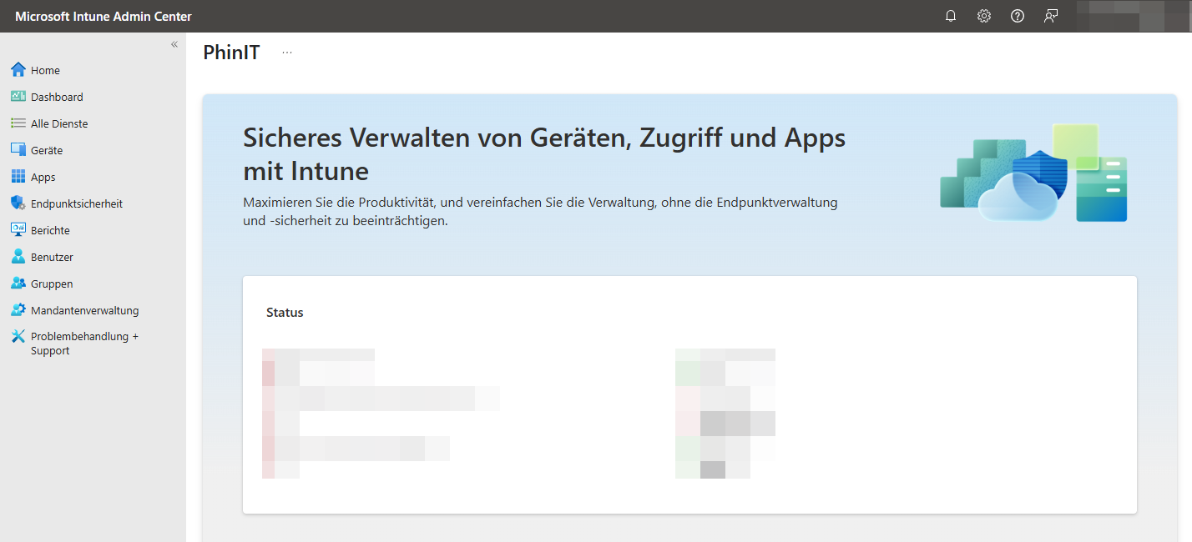Click the Status card heading
Viewport: 1192px width, 542px height.
285,313
